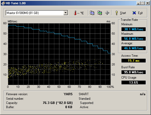Click the Maximum 56.8 MB/sec readout
The image size is (151, 115).
134,39
